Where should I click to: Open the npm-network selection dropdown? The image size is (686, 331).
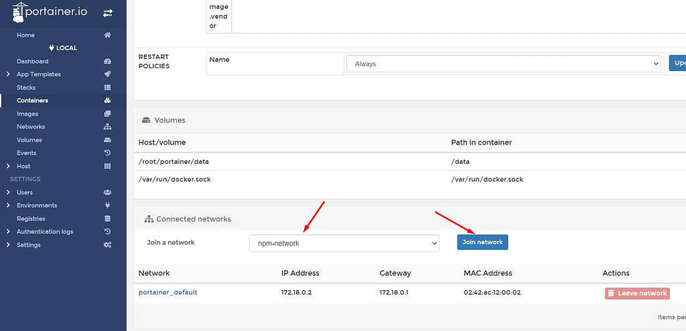pyautogui.click(x=344, y=243)
